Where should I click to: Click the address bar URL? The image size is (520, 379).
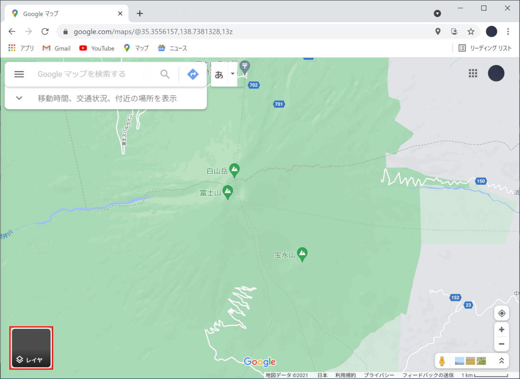click(x=153, y=31)
